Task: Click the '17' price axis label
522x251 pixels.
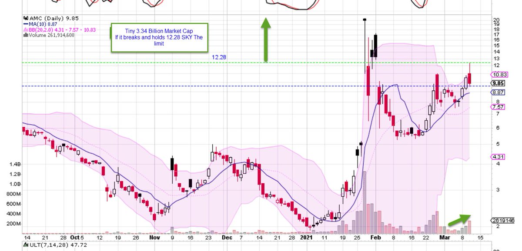Action: click(x=496, y=34)
